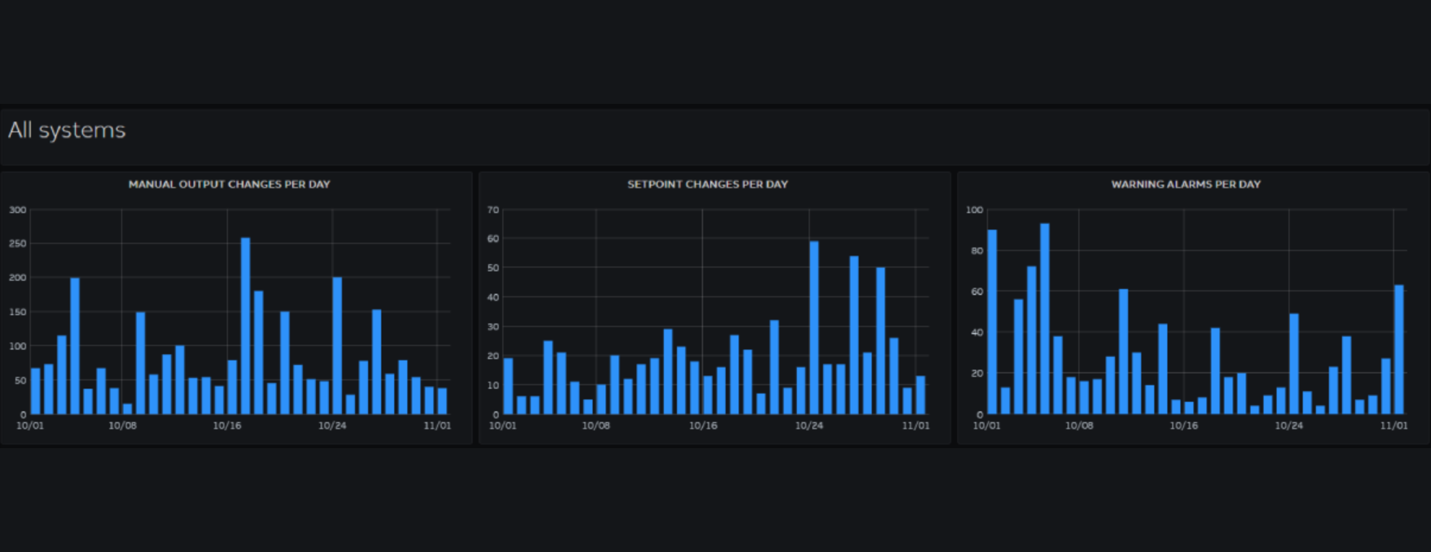Click the "150" y-axis label in Manual Output chart
The width and height of the screenshot is (1431, 552).
18,312
